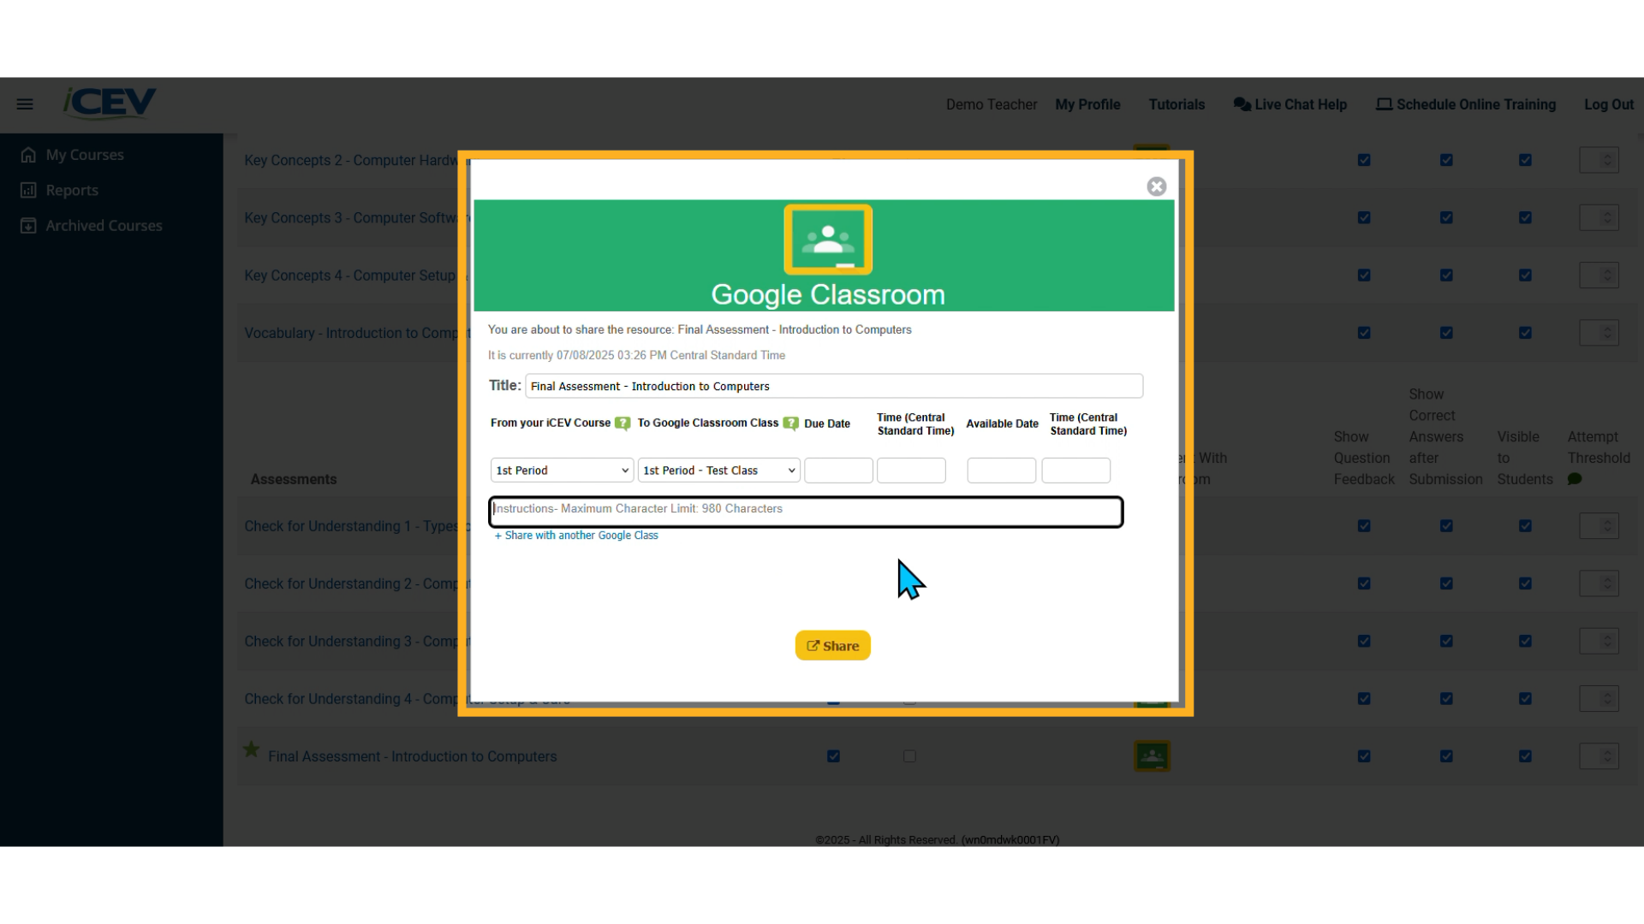Click the Archived Courses icon in the sidebar
Viewport: 1644px width, 924px height.
tap(28, 226)
